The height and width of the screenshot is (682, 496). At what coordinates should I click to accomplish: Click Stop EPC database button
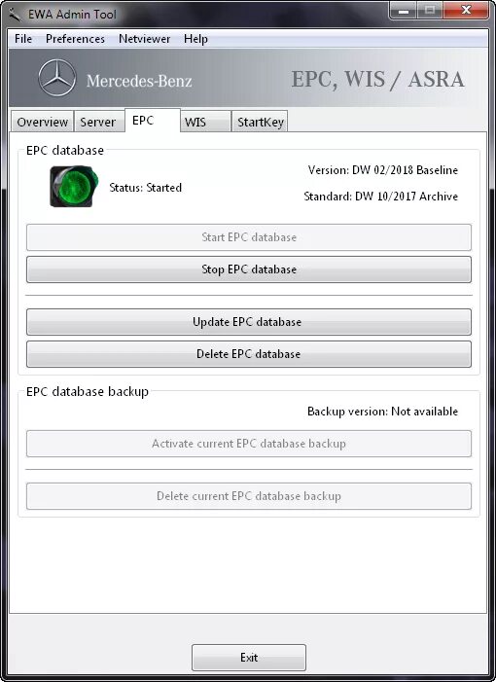[x=249, y=269]
